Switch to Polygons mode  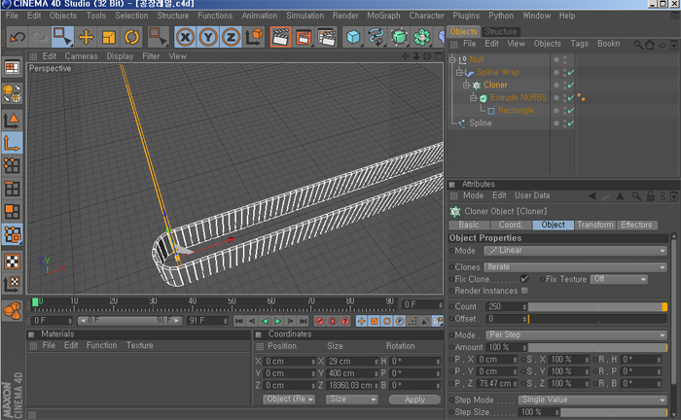click(12, 211)
